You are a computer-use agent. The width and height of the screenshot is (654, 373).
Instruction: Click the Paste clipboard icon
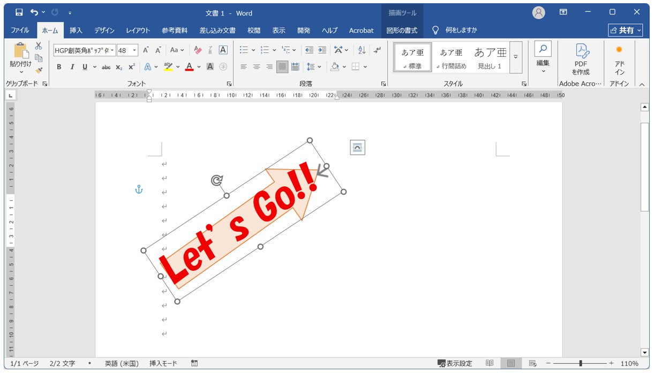pos(21,50)
